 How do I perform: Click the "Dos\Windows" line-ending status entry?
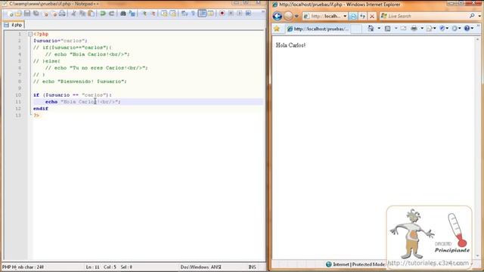click(195, 267)
